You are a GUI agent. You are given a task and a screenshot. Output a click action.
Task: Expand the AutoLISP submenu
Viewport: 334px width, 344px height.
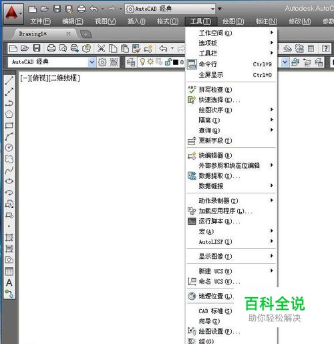click(x=231, y=242)
